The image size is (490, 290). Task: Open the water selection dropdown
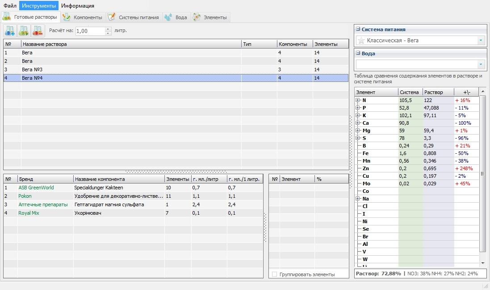[x=481, y=65]
